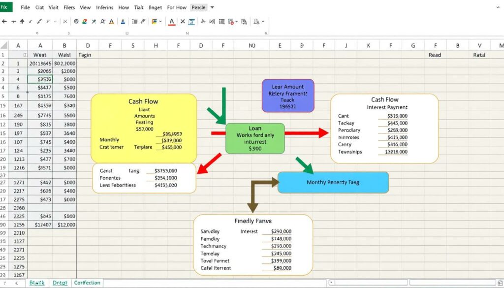The width and height of the screenshot is (504, 288).
Task: Select the cell containing $2065
Action: point(40,71)
